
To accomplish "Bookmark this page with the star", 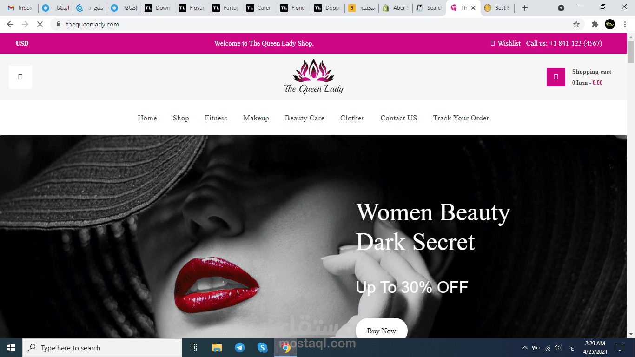I will [576, 24].
